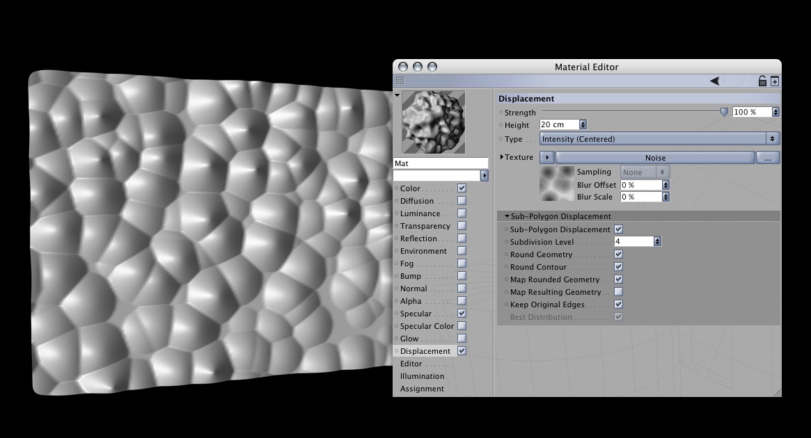
Task: Click the Displacement section header text
Action: coord(526,98)
